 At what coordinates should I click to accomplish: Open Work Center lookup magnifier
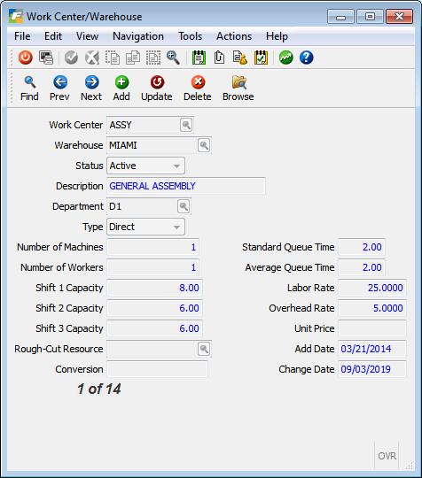[186, 125]
